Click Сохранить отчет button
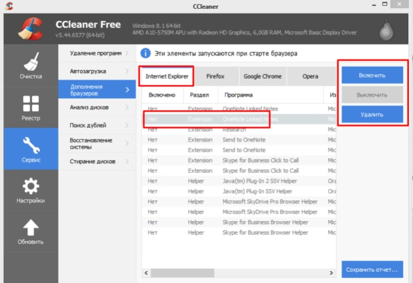 coord(372,269)
